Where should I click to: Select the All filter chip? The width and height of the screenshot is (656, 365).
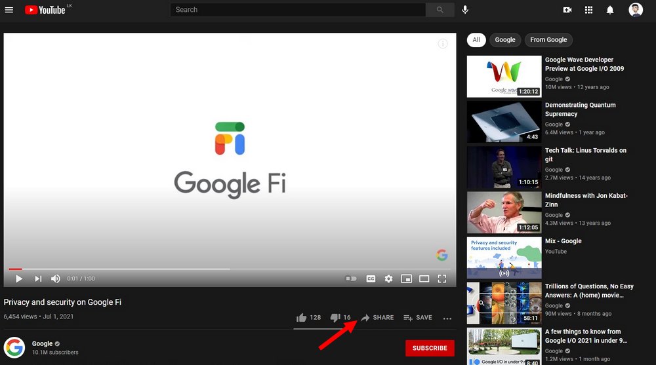(x=476, y=40)
